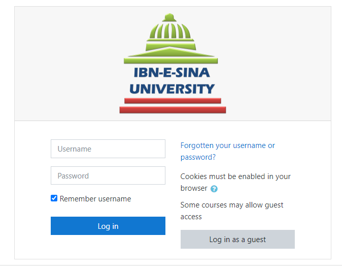Screen dimensions: 342x266
Task: Click the IBN-E-SINA logo text
Action: coord(172,73)
